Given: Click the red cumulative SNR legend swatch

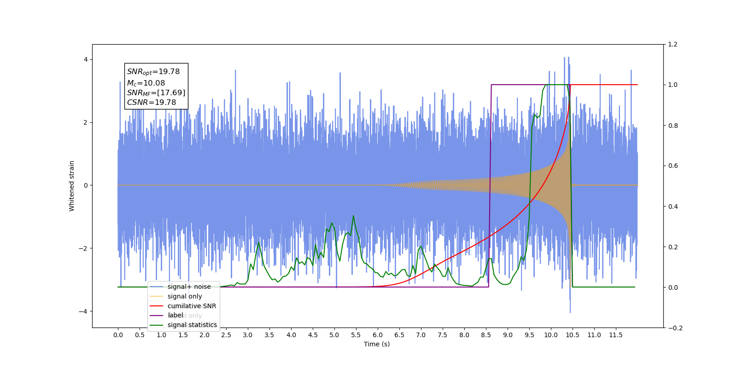Looking at the screenshot, I should [x=157, y=306].
